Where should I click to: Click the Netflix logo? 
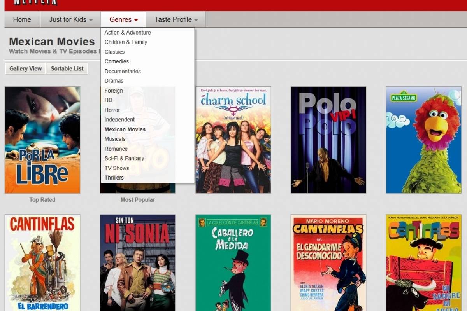35,2
